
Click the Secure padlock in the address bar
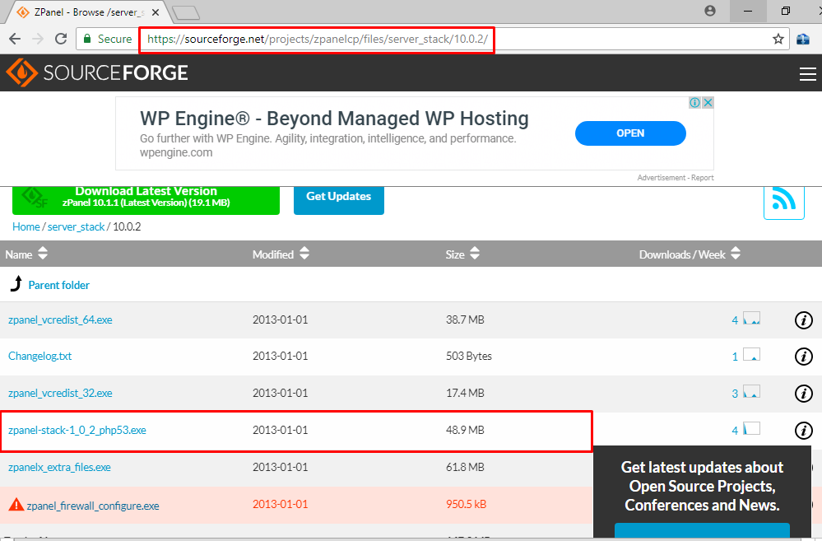pos(86,38)
